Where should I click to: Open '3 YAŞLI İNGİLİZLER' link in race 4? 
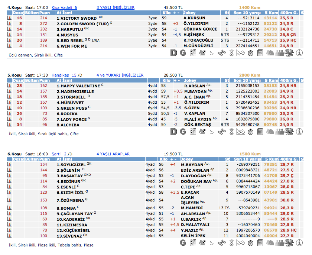[x=115, y=7]
